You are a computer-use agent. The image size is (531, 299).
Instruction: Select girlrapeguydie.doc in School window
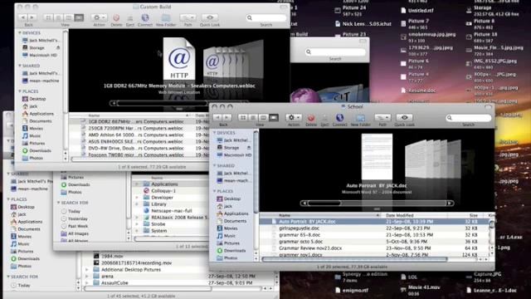[375, 228]
